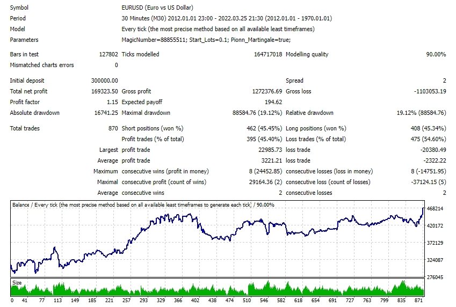The height and width of the screenshot is (307, 456).
Task: Select the symbol value EURUSD (Euro vs US Dollar)
Action: coord(157,8)
